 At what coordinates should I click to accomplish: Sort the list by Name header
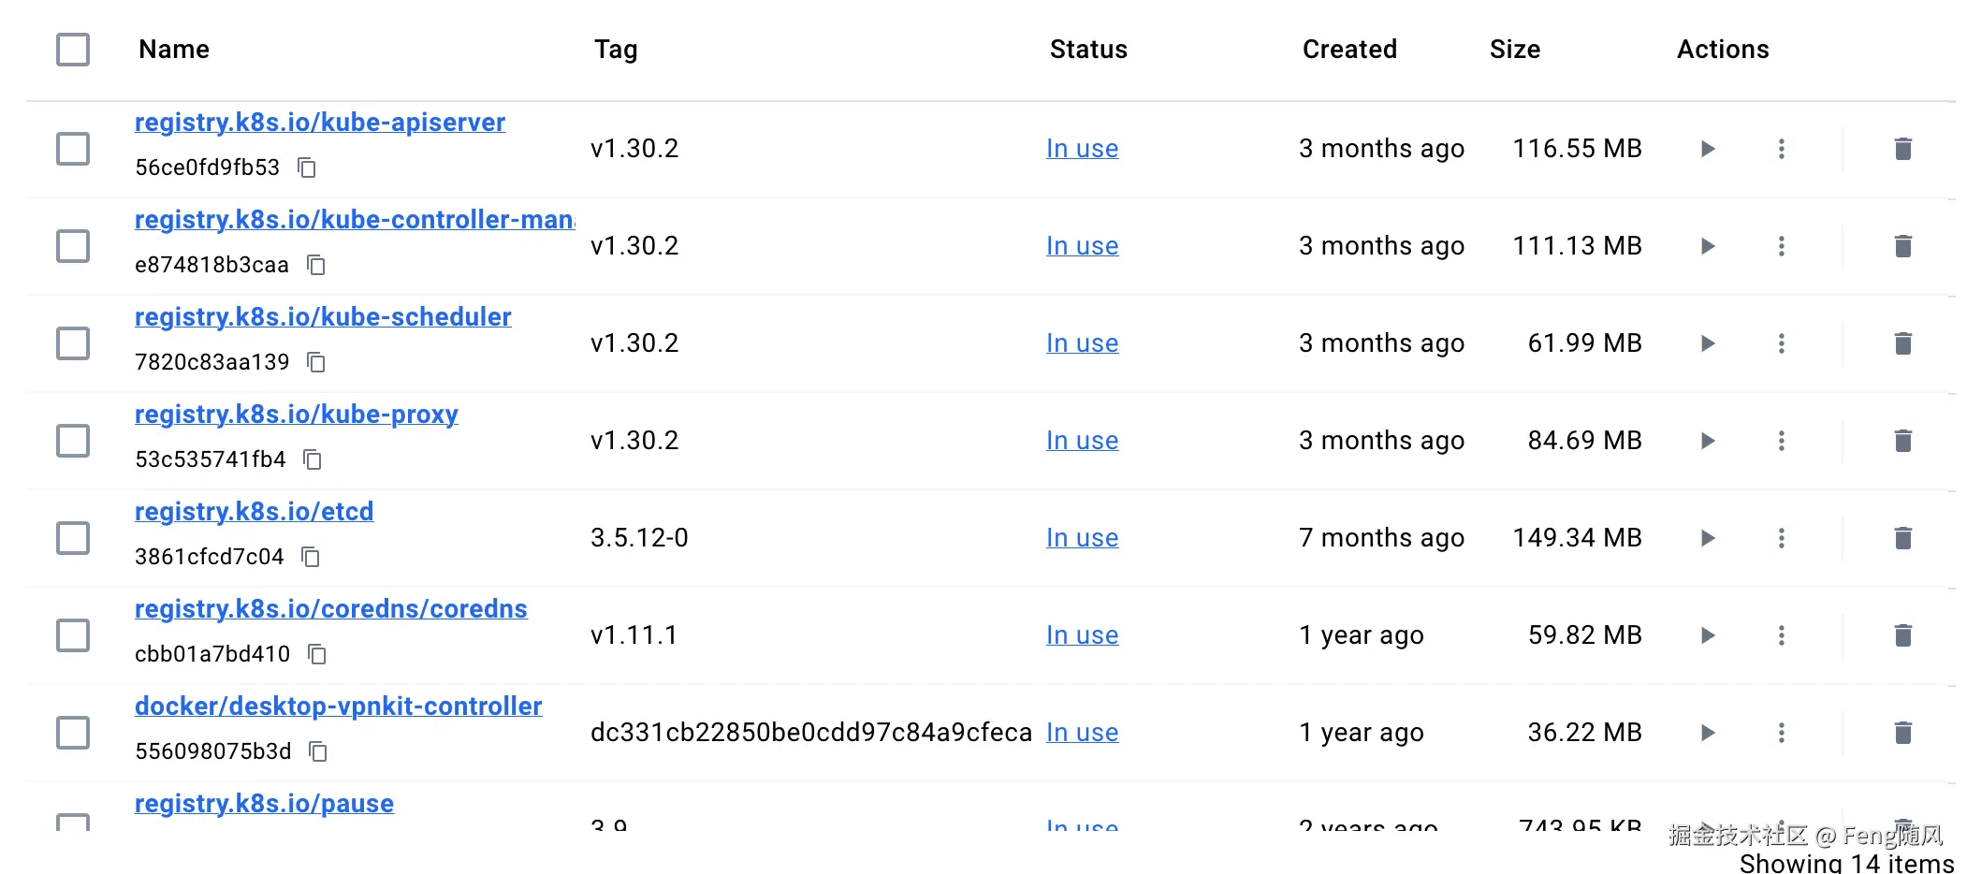click(174, 50)
